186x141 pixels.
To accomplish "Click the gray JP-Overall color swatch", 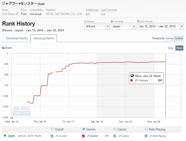I will [x=52, y=136].
